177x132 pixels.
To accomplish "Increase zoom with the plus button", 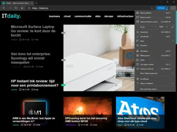I will pos(167,27).
